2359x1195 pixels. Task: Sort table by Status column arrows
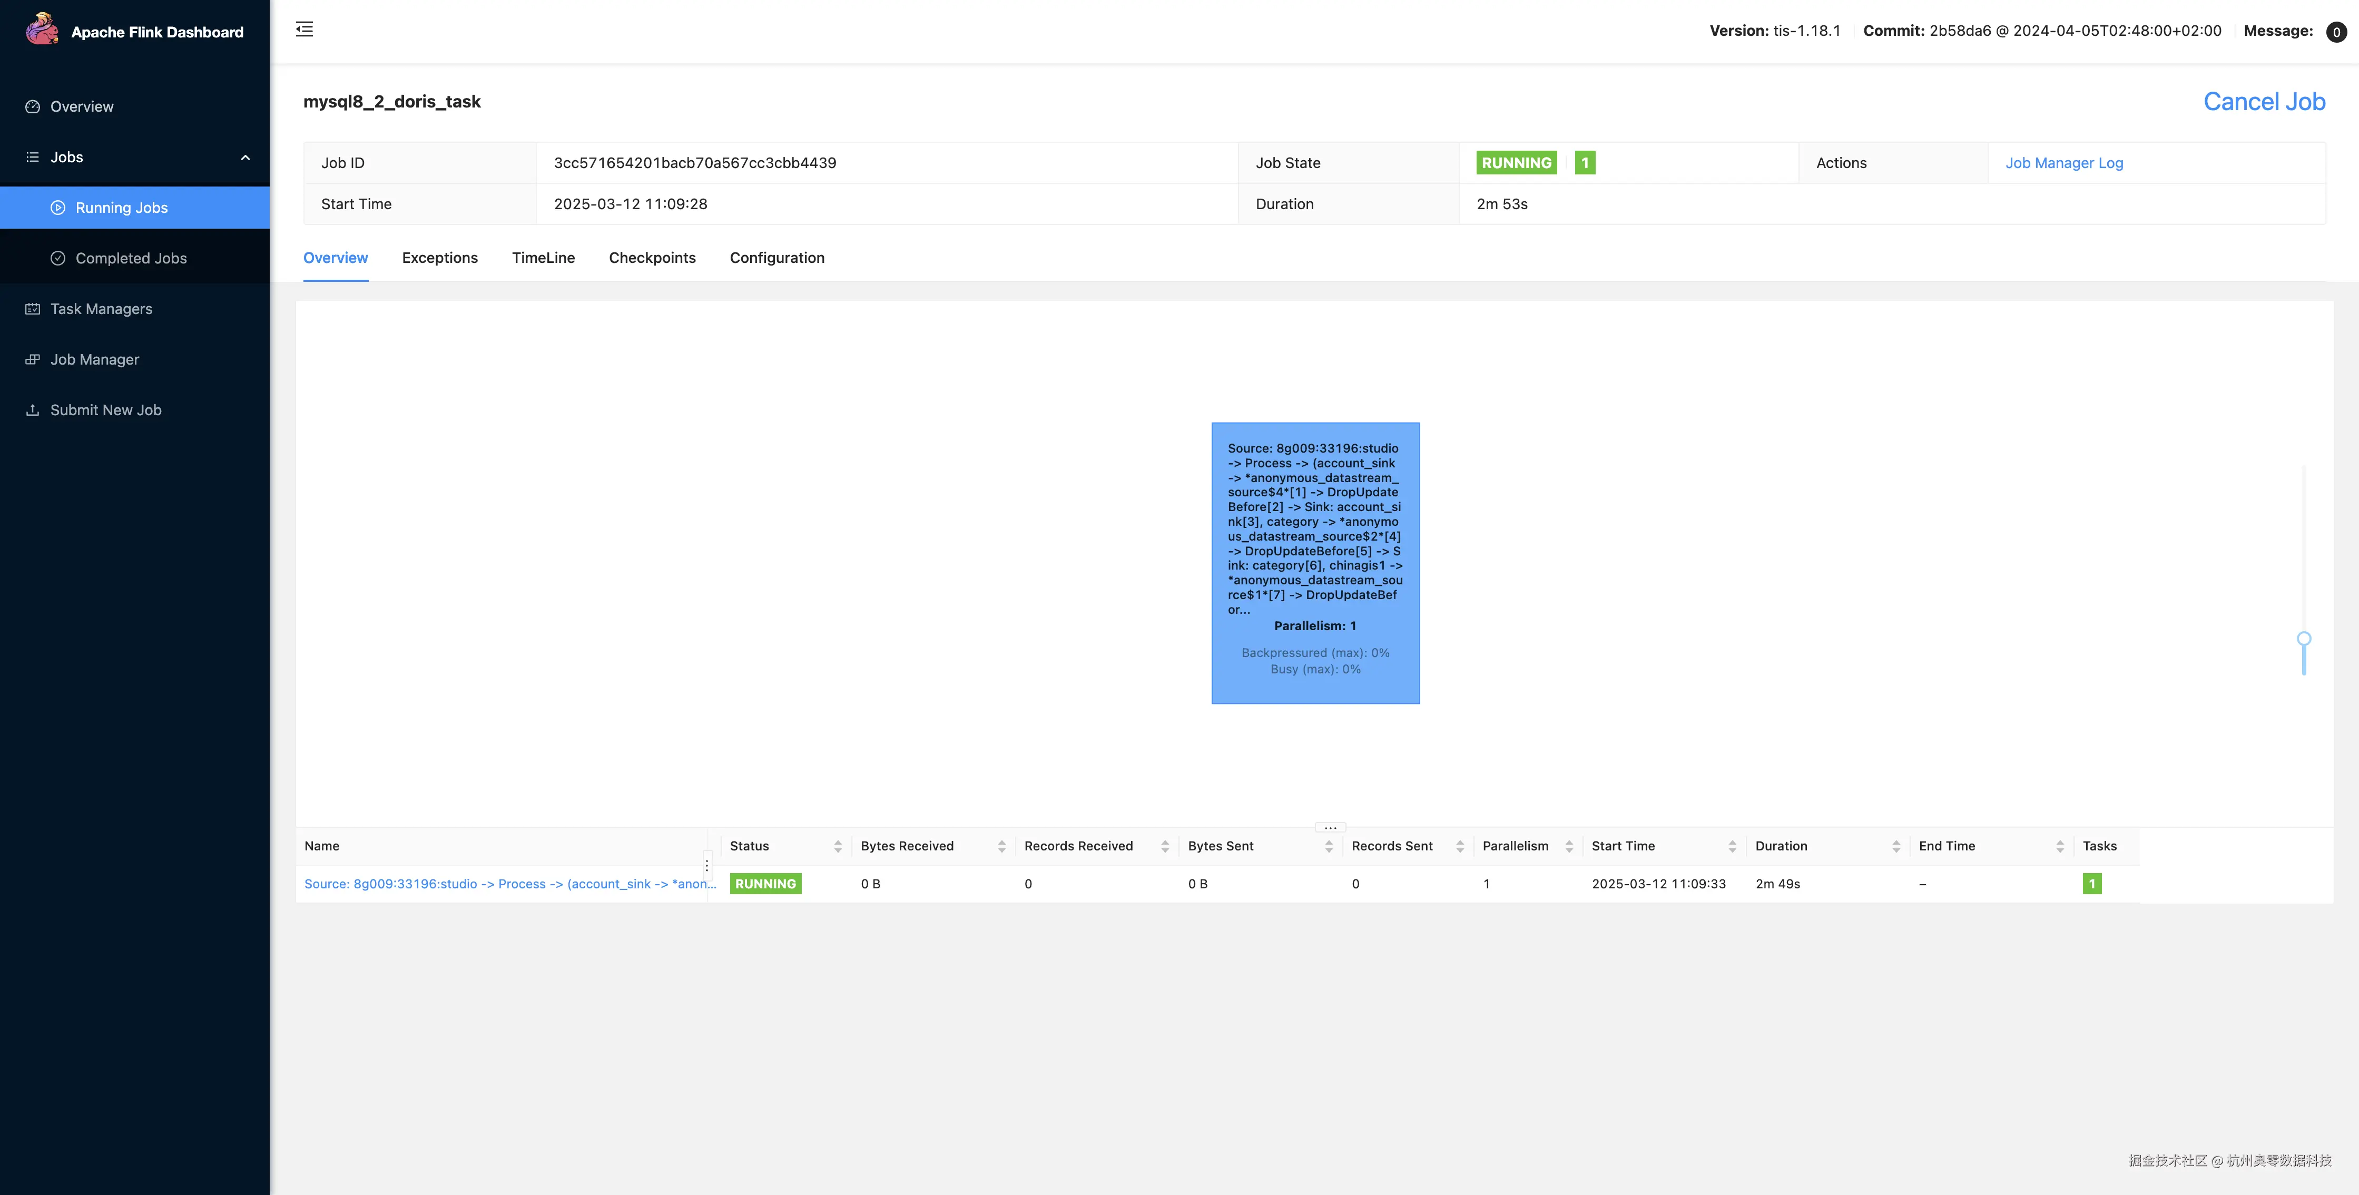coord(837,846)
